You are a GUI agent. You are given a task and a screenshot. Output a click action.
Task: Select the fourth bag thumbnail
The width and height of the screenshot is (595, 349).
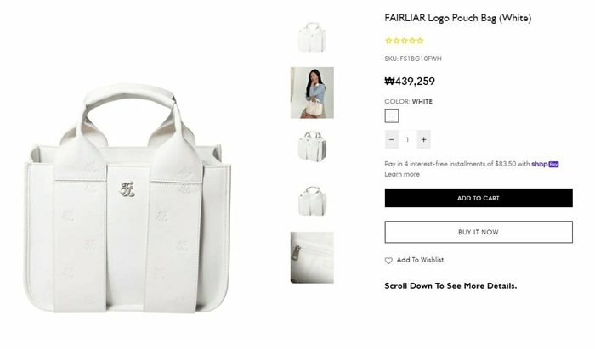click(312, 201)
